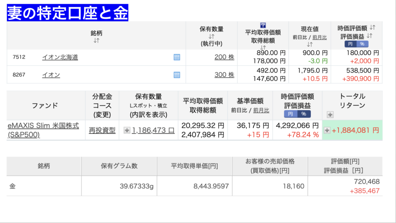Expand fund holdings breakdown plus icon

126,130
